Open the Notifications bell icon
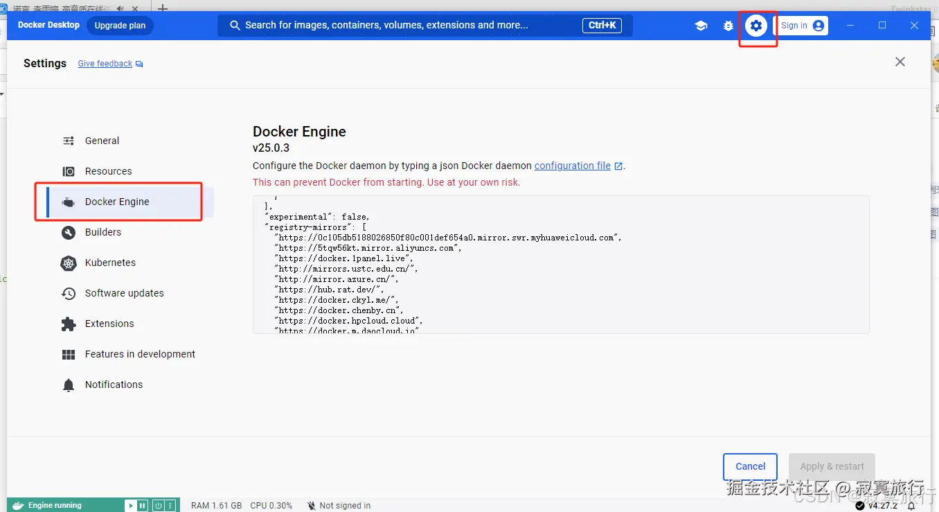Viewport: 939px width, 512px height. 68,385
